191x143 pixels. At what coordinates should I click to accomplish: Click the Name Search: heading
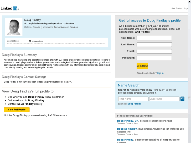(x=129, y=85)
